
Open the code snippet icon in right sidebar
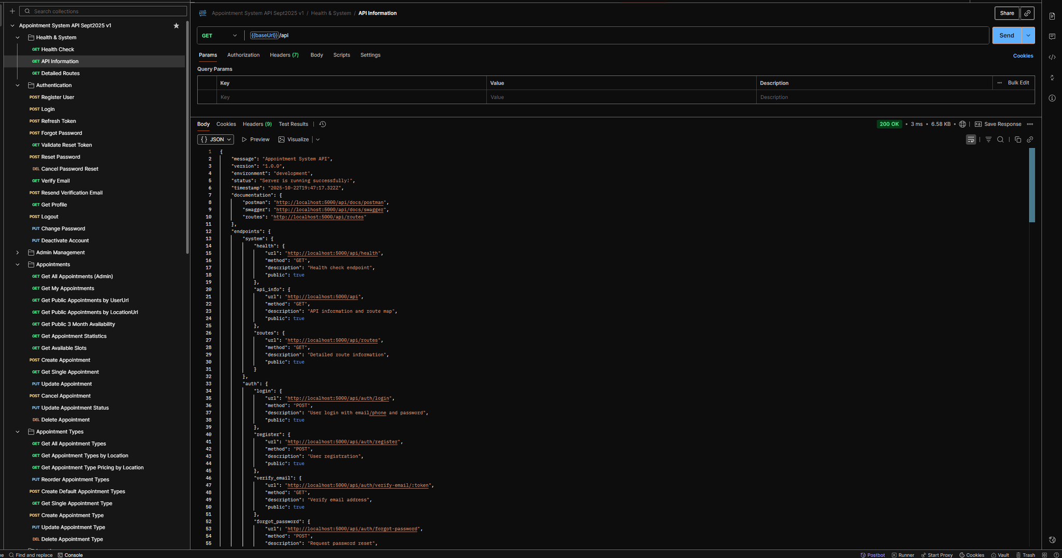[x=1052, y=57]
